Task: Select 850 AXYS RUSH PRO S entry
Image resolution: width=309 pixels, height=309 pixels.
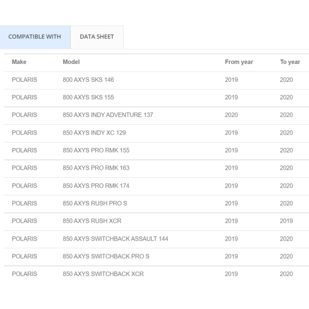Action: click(95, 203)
